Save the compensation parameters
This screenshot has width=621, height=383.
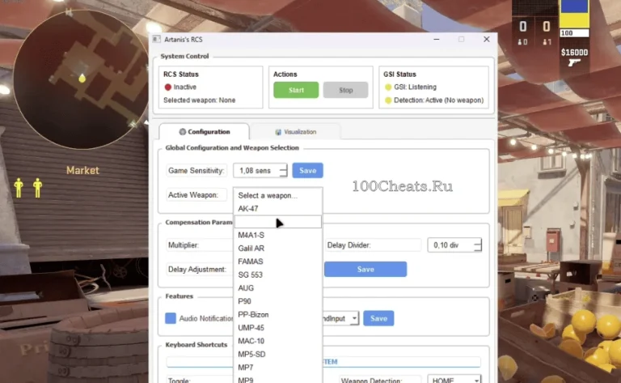[x=365, y=269]
